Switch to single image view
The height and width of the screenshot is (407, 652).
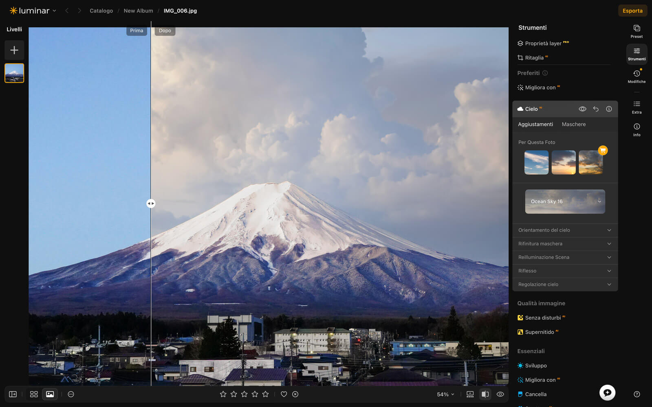point(50,394)
